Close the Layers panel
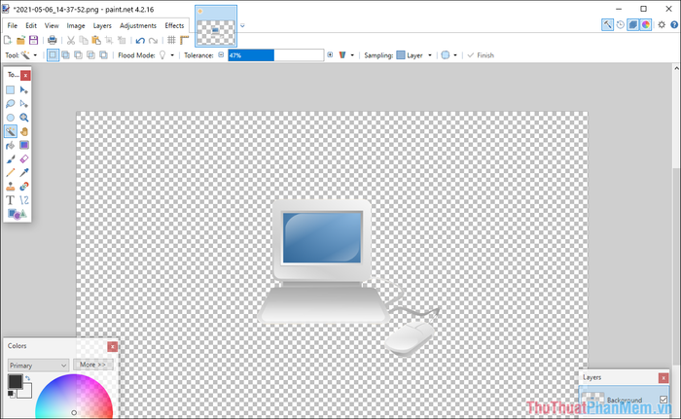Screen dimensions: 681x419 (663, 378)
